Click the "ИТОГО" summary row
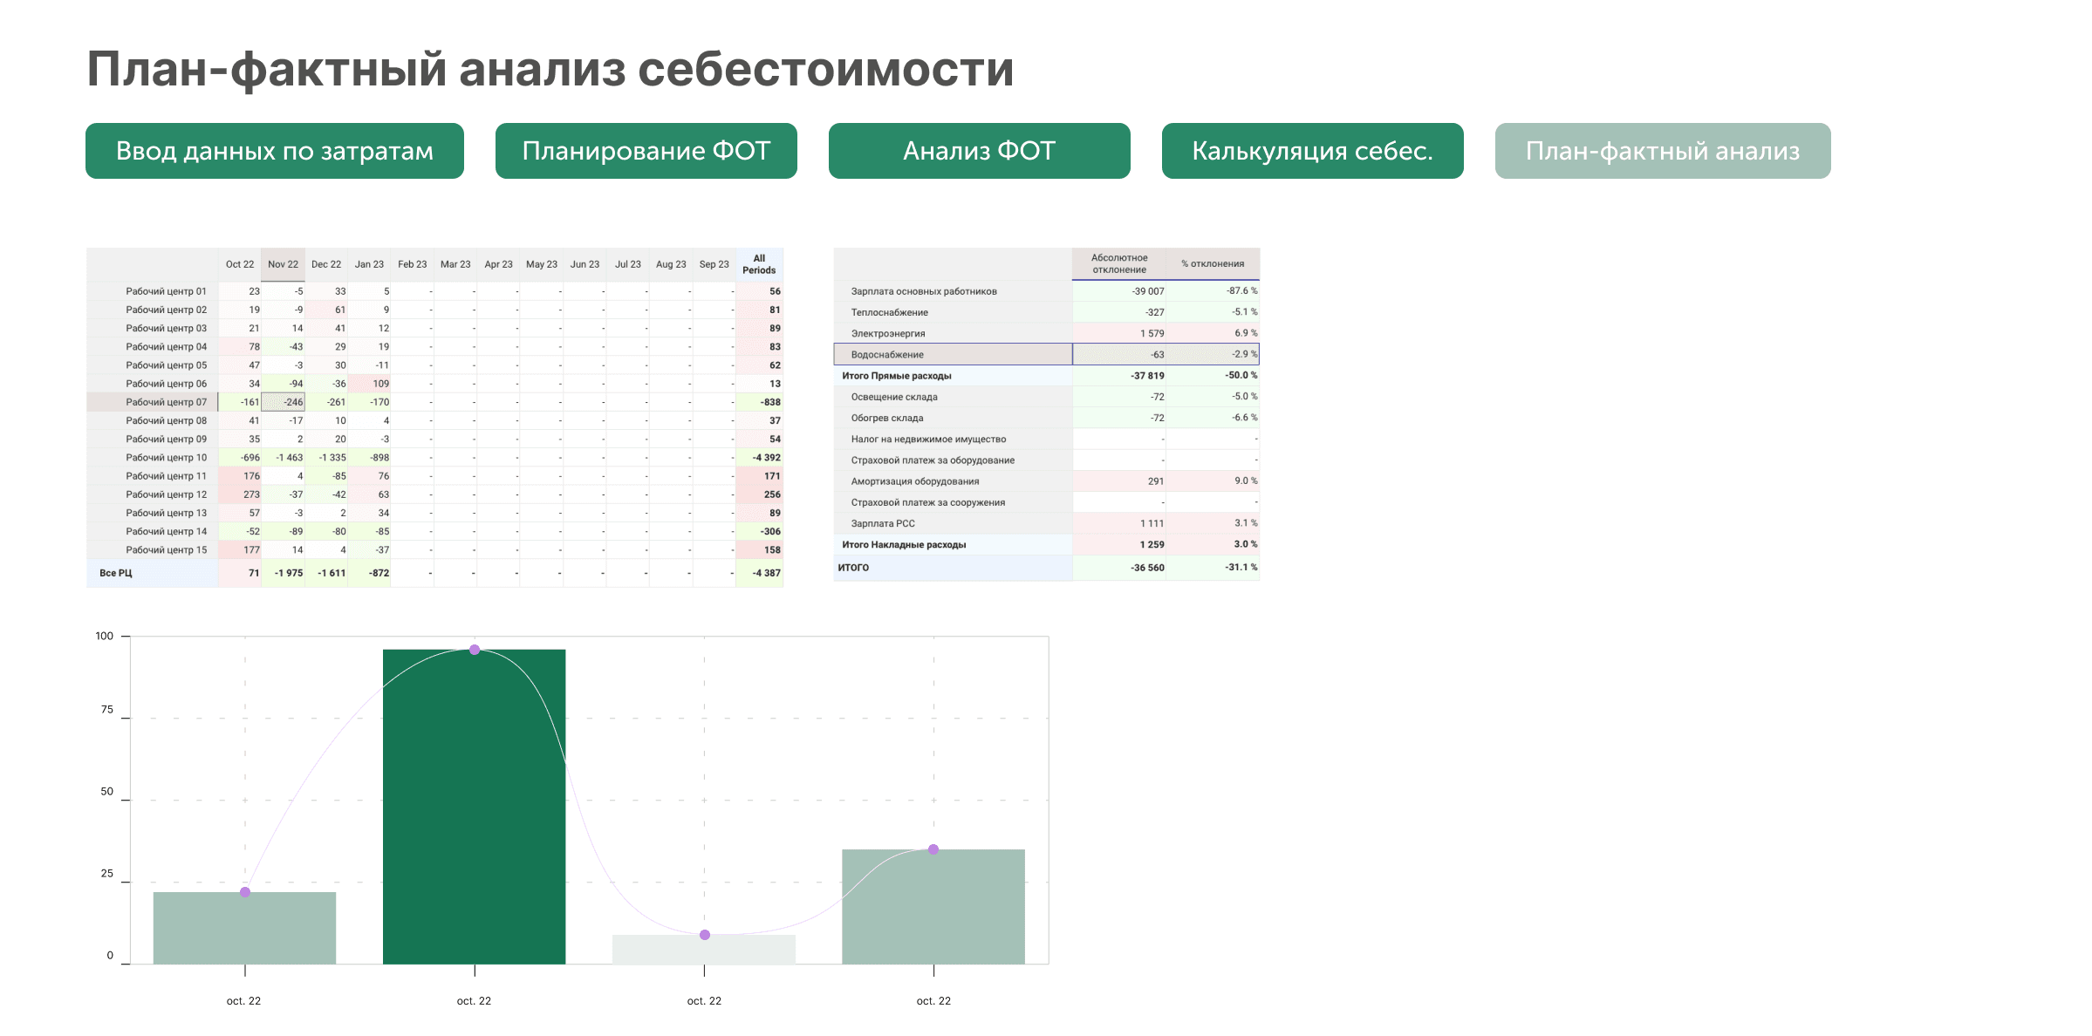Image resolution: width=2092 pixels, height=1036 pixels. tap(853, 567)
